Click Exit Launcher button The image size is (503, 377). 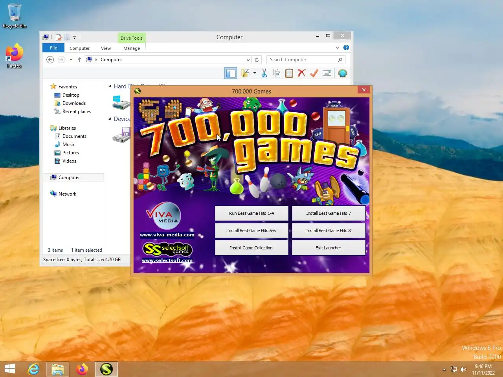point(329,248)
